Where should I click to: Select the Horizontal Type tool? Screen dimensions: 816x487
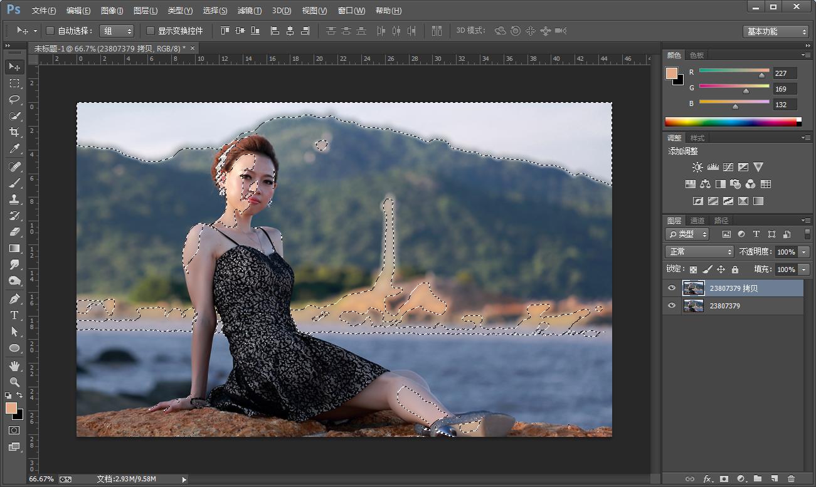(x=14, y=315)
